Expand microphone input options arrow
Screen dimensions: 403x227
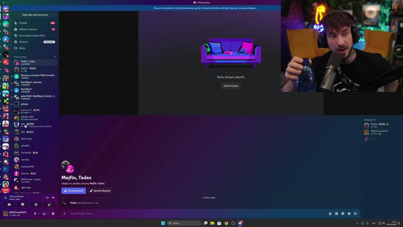[x=39, y=213]
